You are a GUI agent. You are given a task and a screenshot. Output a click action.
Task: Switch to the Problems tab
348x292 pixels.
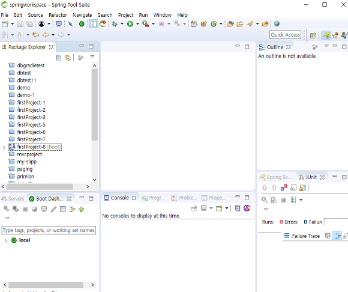184,198
